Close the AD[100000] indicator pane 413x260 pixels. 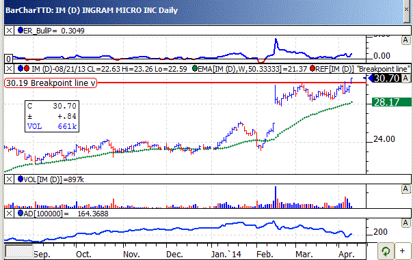tap(9, 213)
